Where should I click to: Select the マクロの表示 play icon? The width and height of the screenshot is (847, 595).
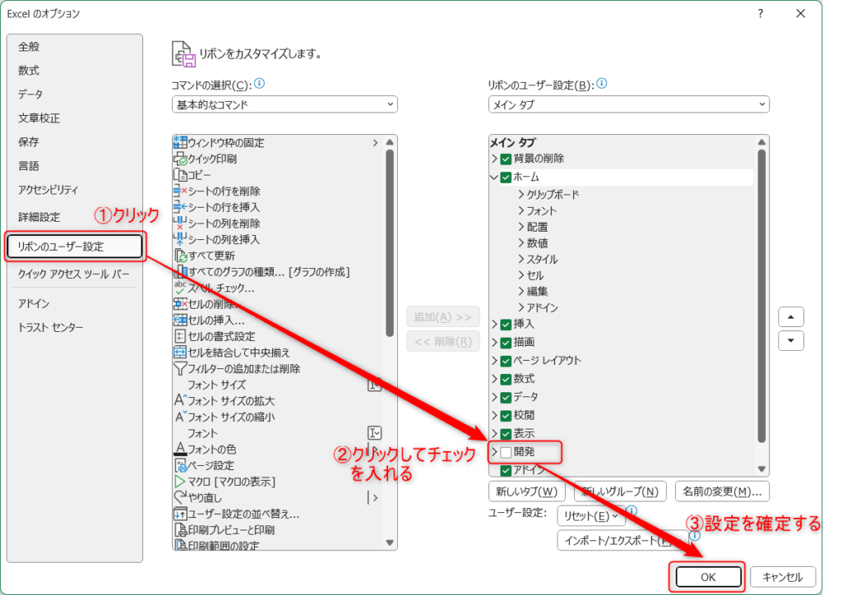[x=179, y=482]
